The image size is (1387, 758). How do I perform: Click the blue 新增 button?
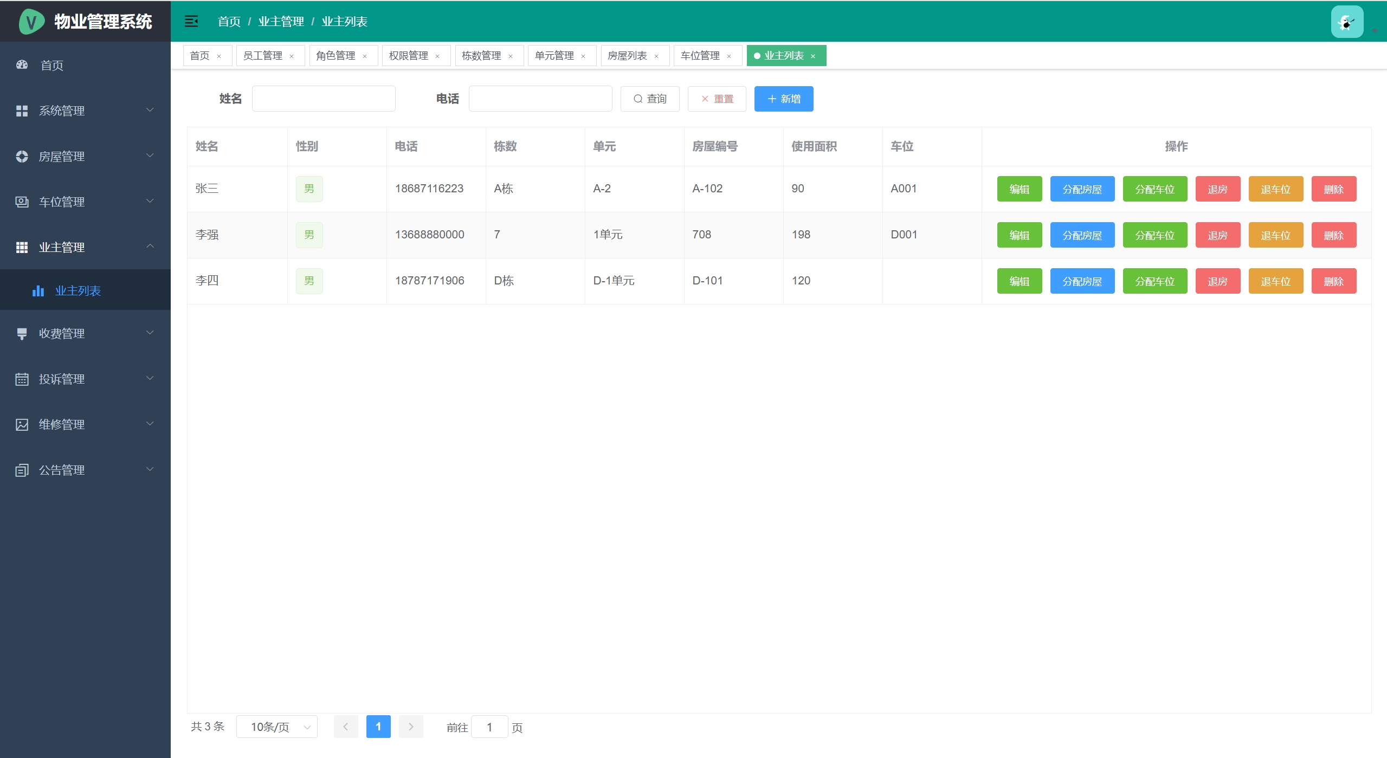coord(784,99)
